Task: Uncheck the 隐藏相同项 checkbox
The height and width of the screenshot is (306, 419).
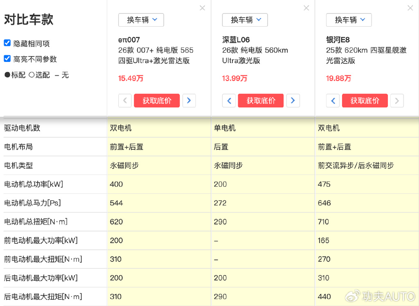Action: (x=7, y=43)
